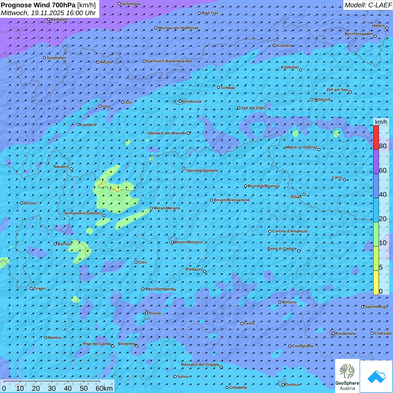Click the 'Matrei in Osttirol' label
393x393 pixels.
[301, 147]
